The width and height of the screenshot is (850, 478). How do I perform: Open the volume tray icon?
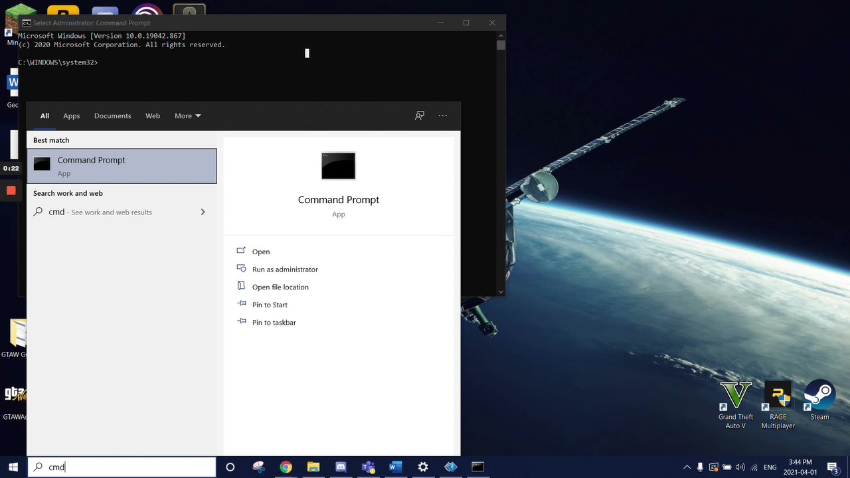740,467
